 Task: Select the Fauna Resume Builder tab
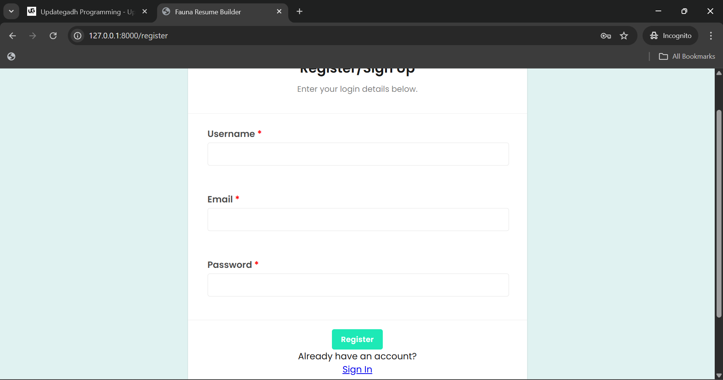tap(219, 12)
